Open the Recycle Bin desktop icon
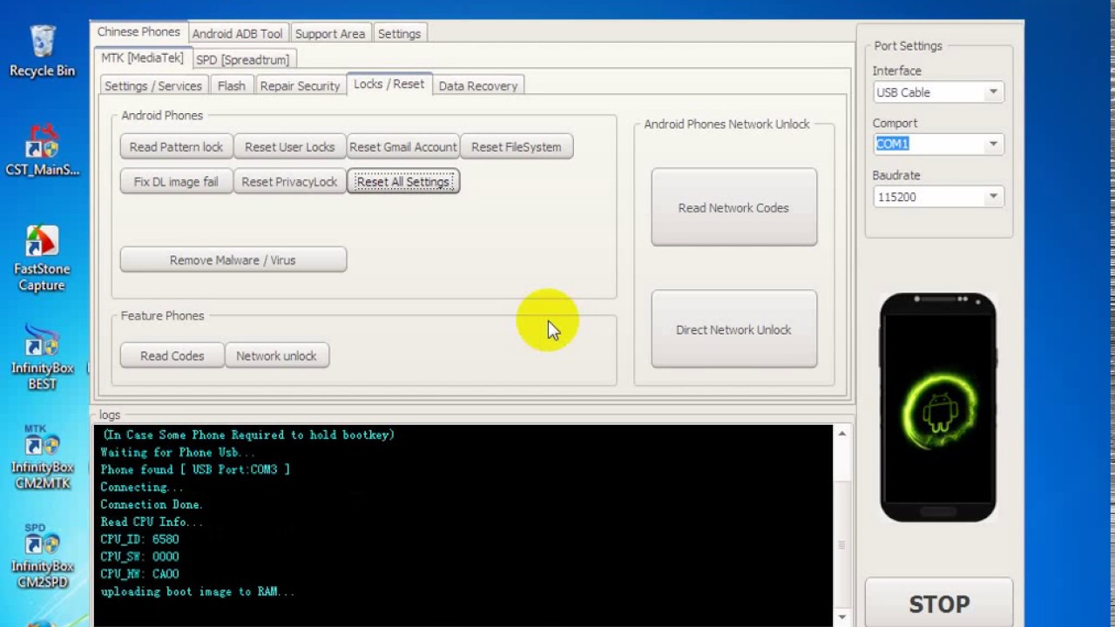This screenshot has width=1115, height=627. (x=42, y=51)
